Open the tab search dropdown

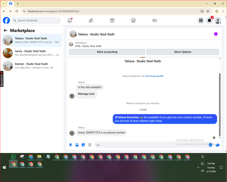coord(4,4)
